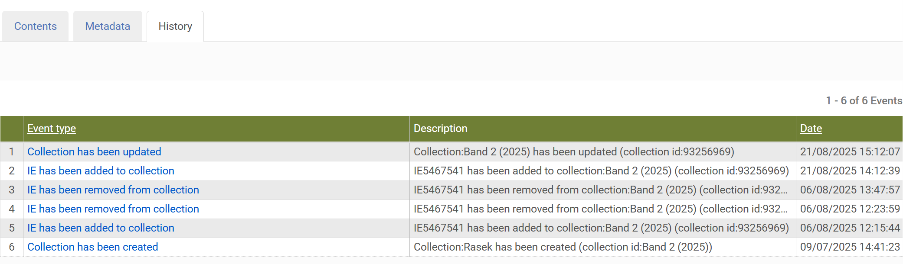Sort events by the Event type column
The width and height of the screenshot is (903, 264).
(51, 128)
